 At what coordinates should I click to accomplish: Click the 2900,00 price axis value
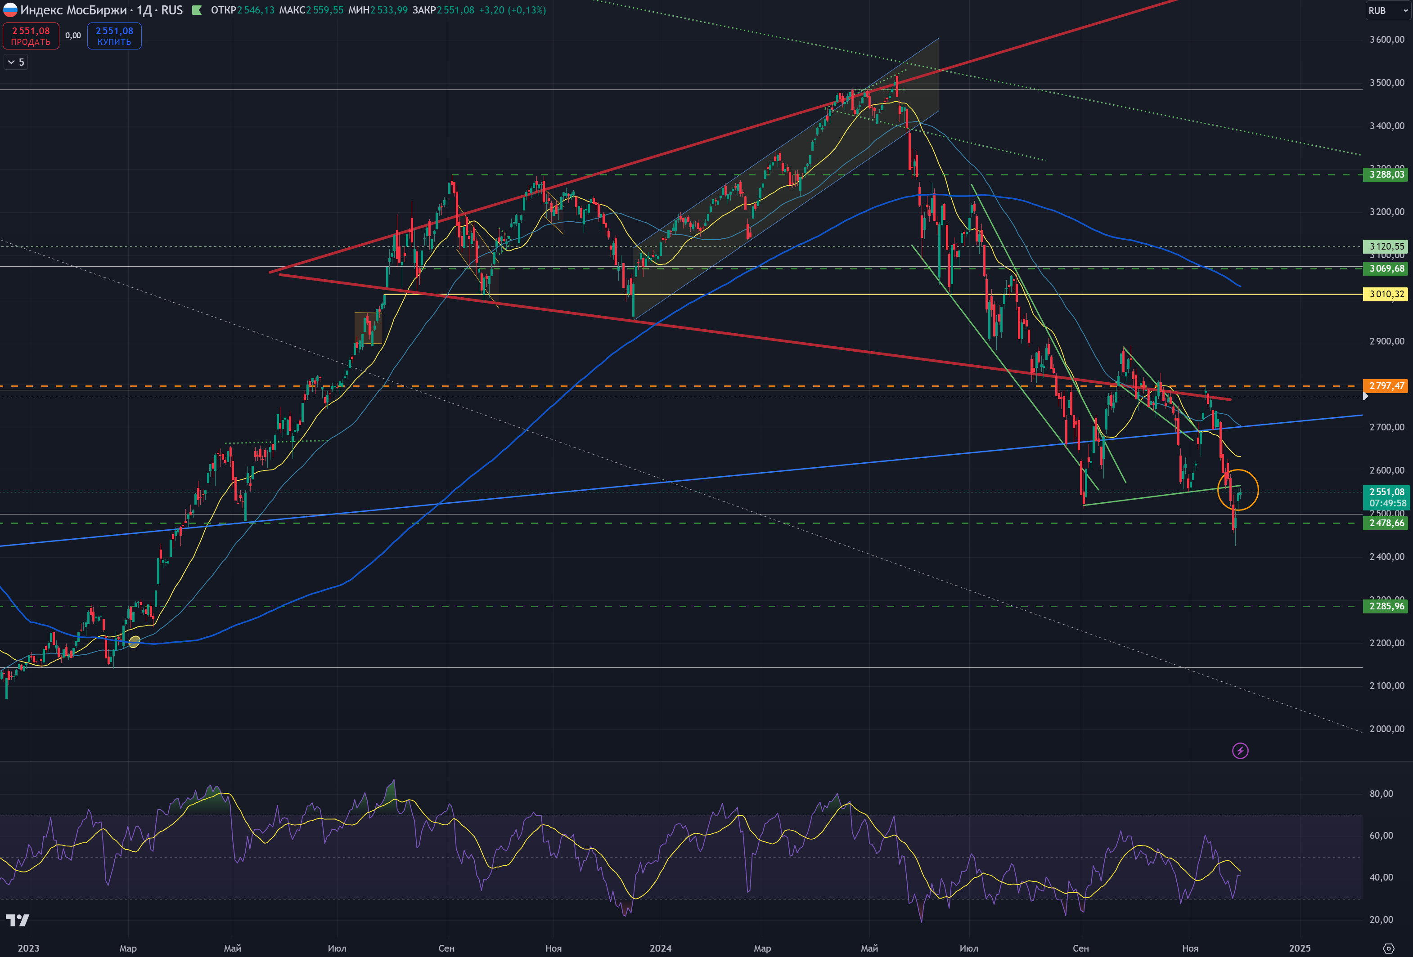(1387, 341)
